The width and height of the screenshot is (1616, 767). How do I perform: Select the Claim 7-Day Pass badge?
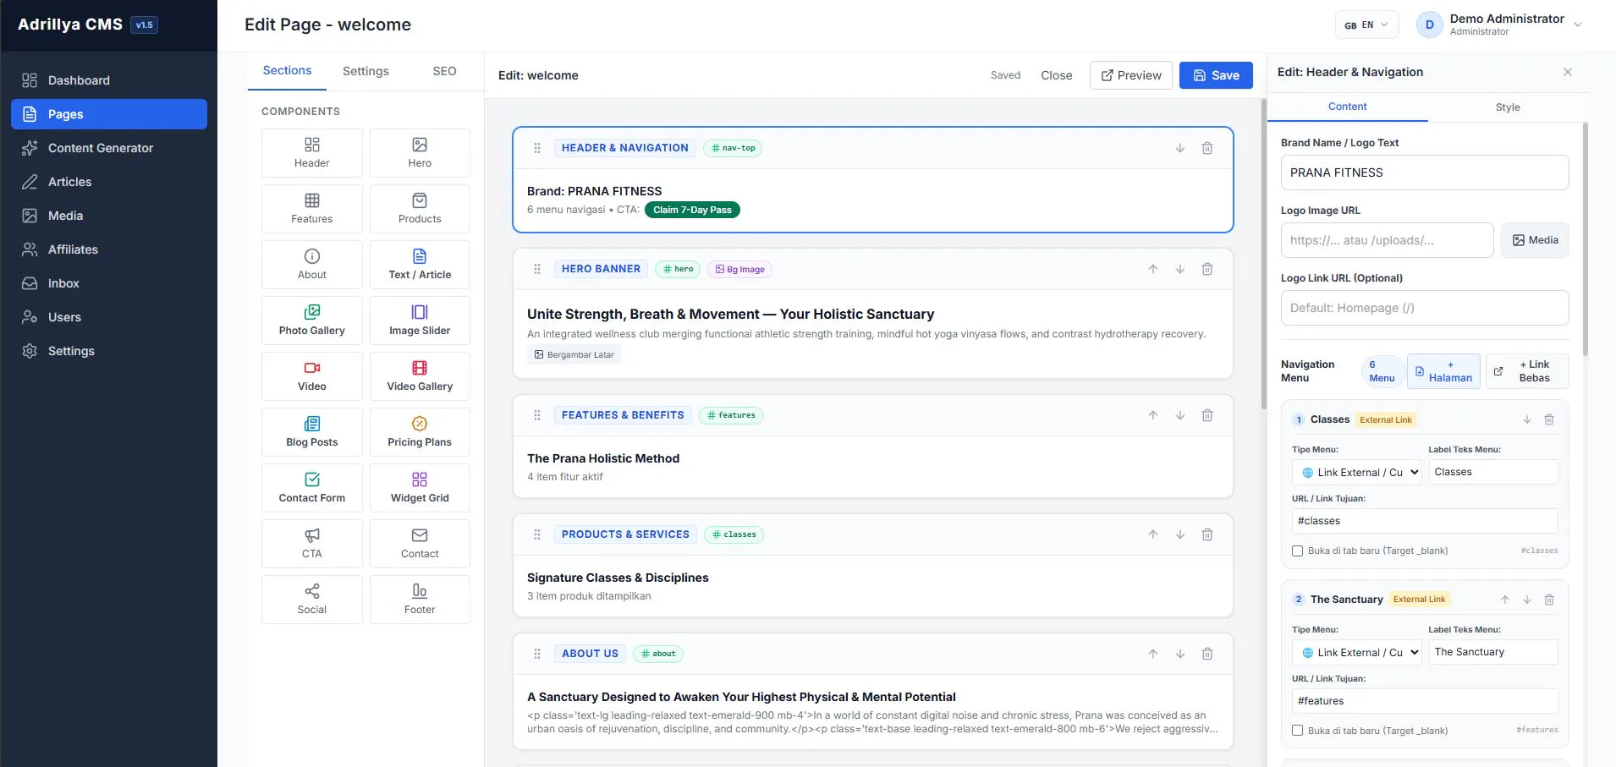[692, 210]
